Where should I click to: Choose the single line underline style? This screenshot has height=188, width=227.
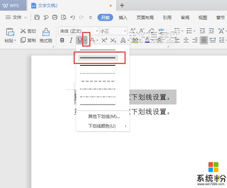tap(98, 50)
